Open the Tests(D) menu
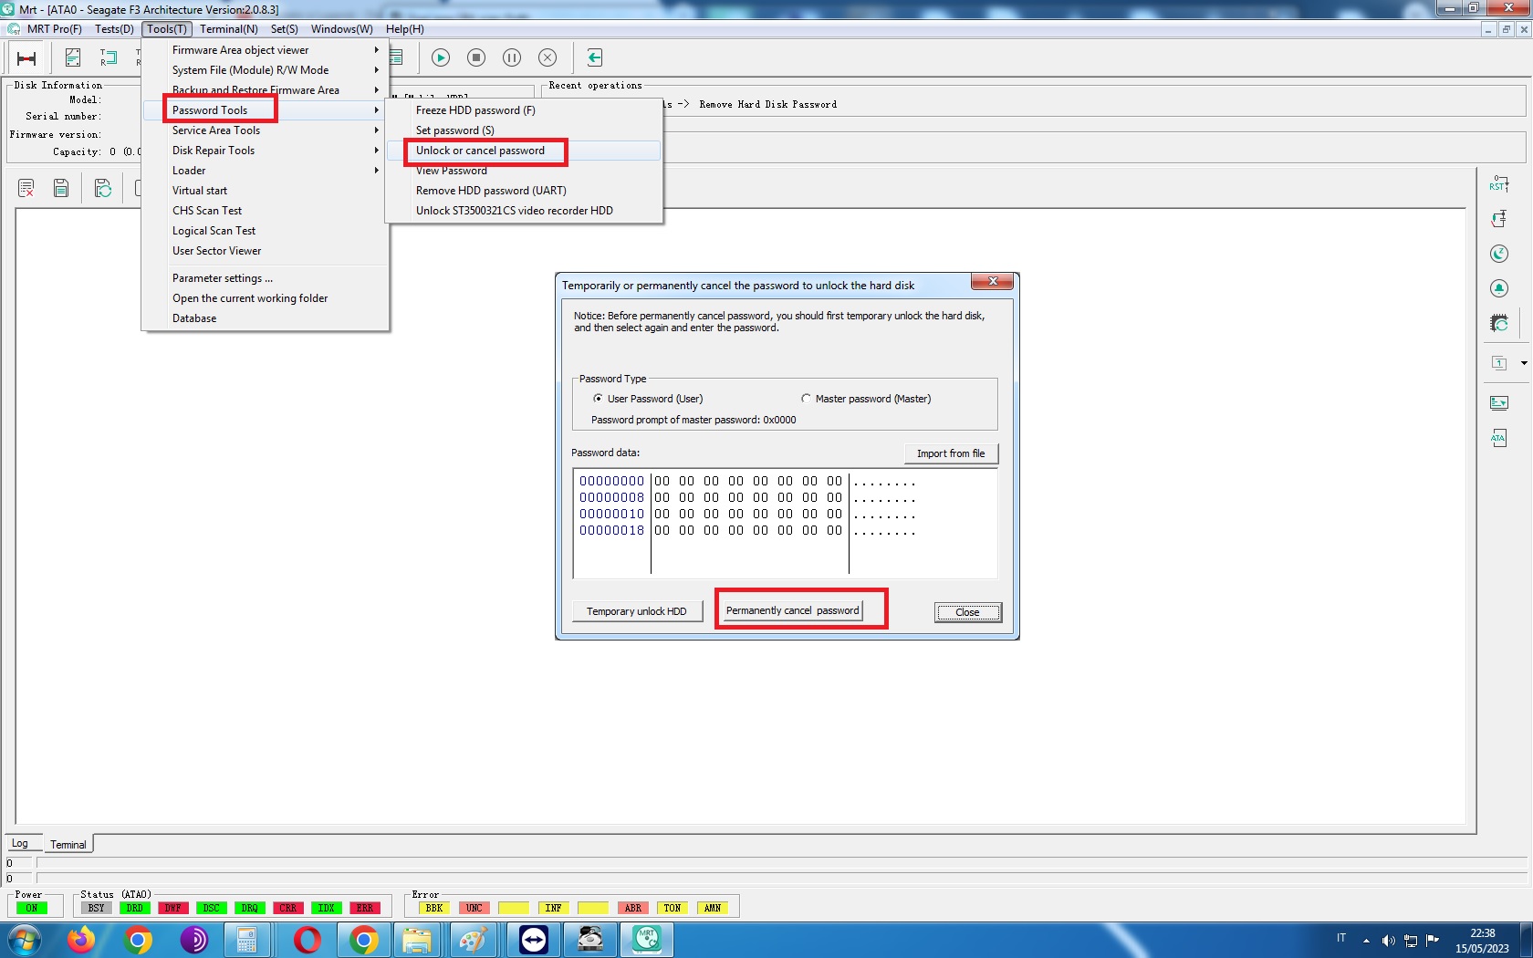Viewport: 1533px width, 958px height. 114,29
